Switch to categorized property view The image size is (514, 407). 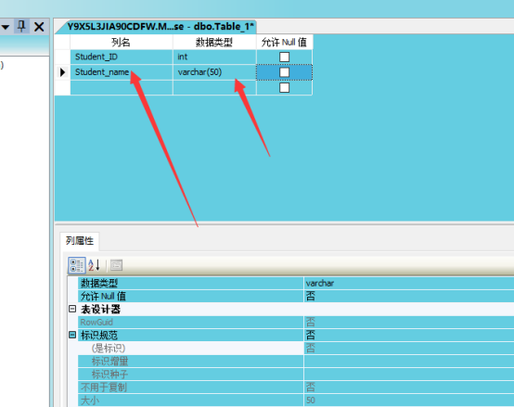tap(77, 265)
